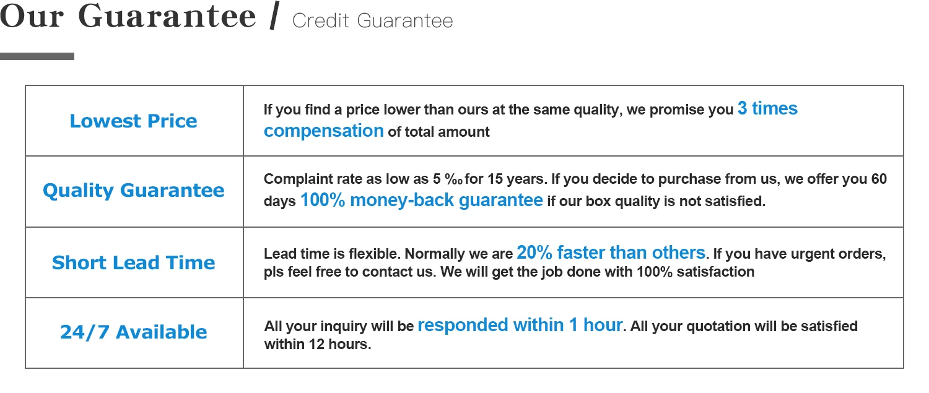Click the gray bar under the heading
The height and width of the screenshot is (393, 929).
pos(37,56)
